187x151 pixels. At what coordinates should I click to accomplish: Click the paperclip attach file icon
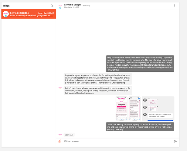pos(60,141)
